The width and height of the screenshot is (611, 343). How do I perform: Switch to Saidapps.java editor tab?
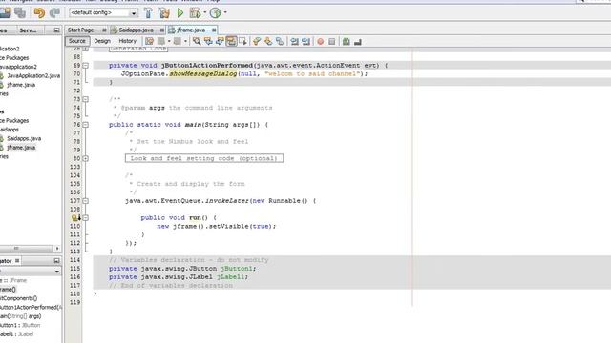coord(136,30)
